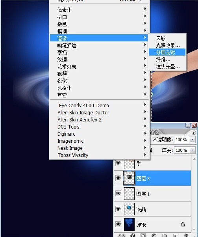Apply the 分层云彩 render filter
This screenshot has height=237, width=198.
[x=167, y=52]
